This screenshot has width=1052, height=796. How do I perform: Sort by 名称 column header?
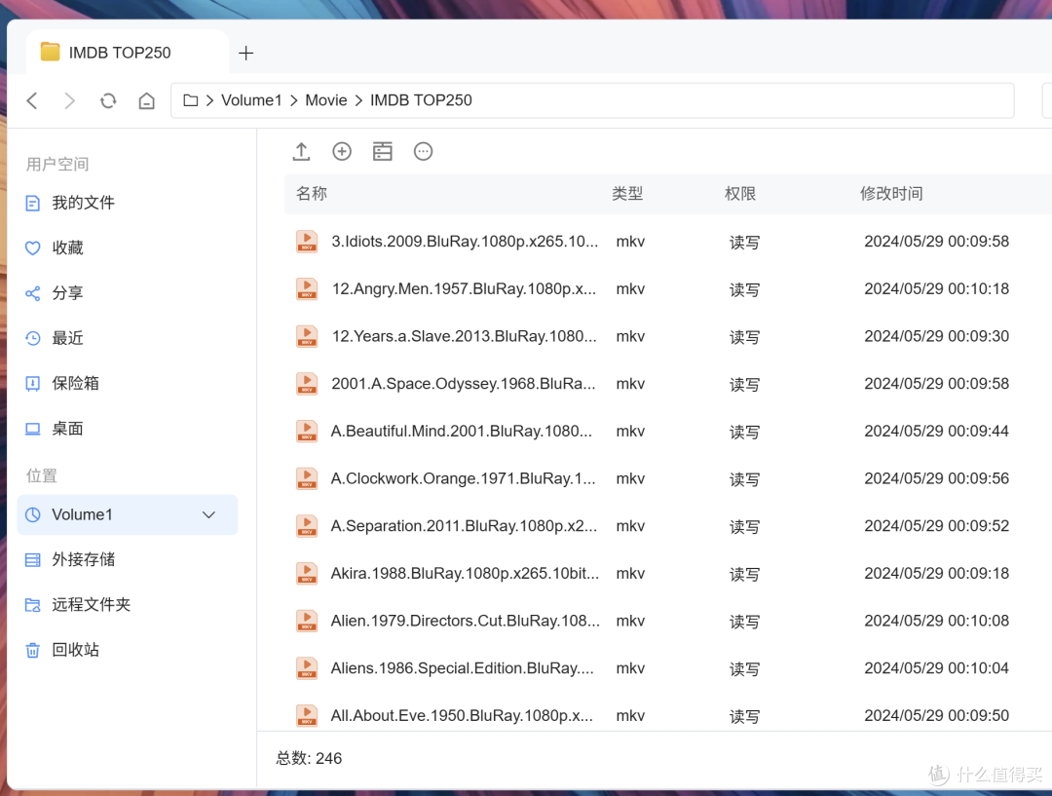312,194
